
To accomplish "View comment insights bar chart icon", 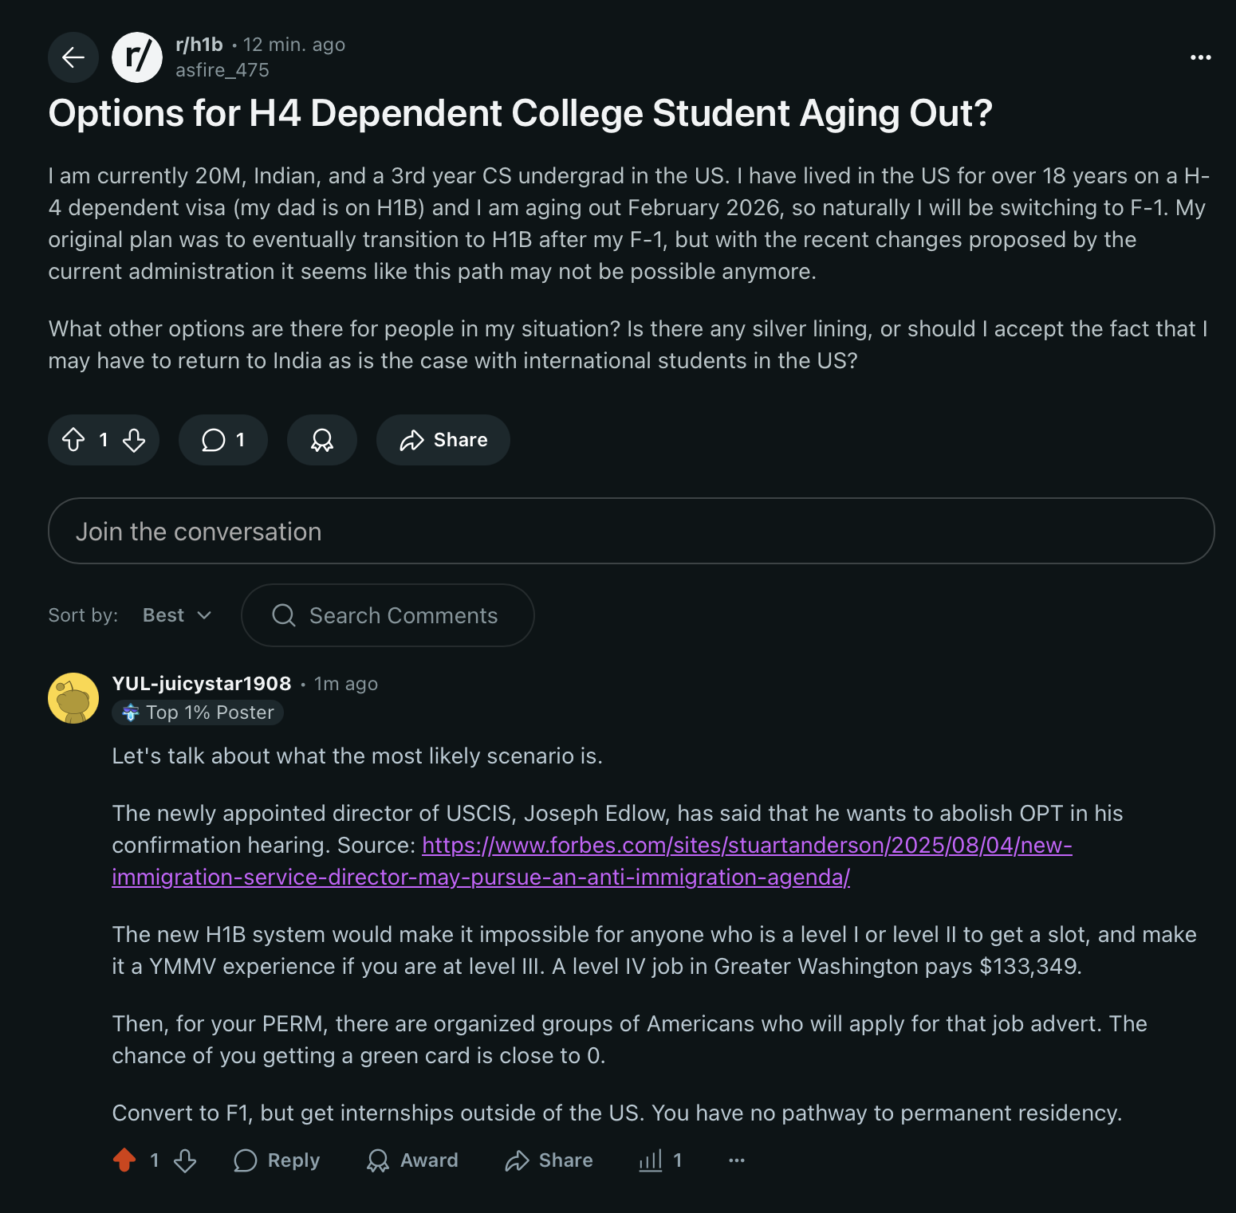I will [651, 1160].
